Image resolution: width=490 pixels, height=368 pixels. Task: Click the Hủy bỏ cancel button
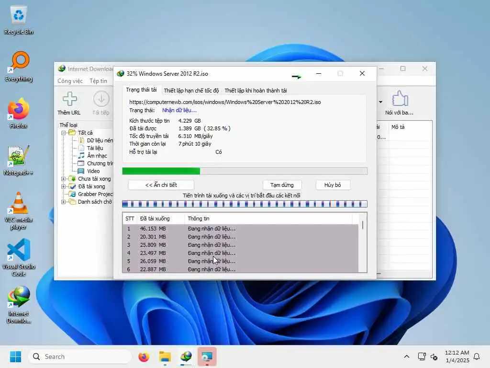[333, 185]
